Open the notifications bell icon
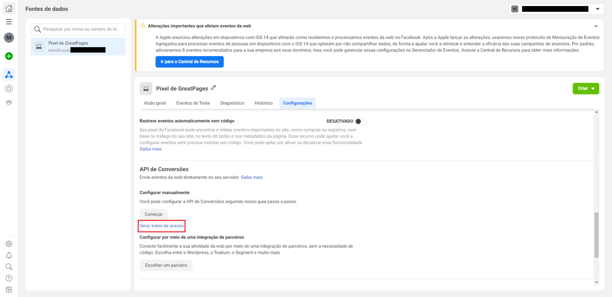This screenshot has height=297, width=612. (x=9, y=255)
